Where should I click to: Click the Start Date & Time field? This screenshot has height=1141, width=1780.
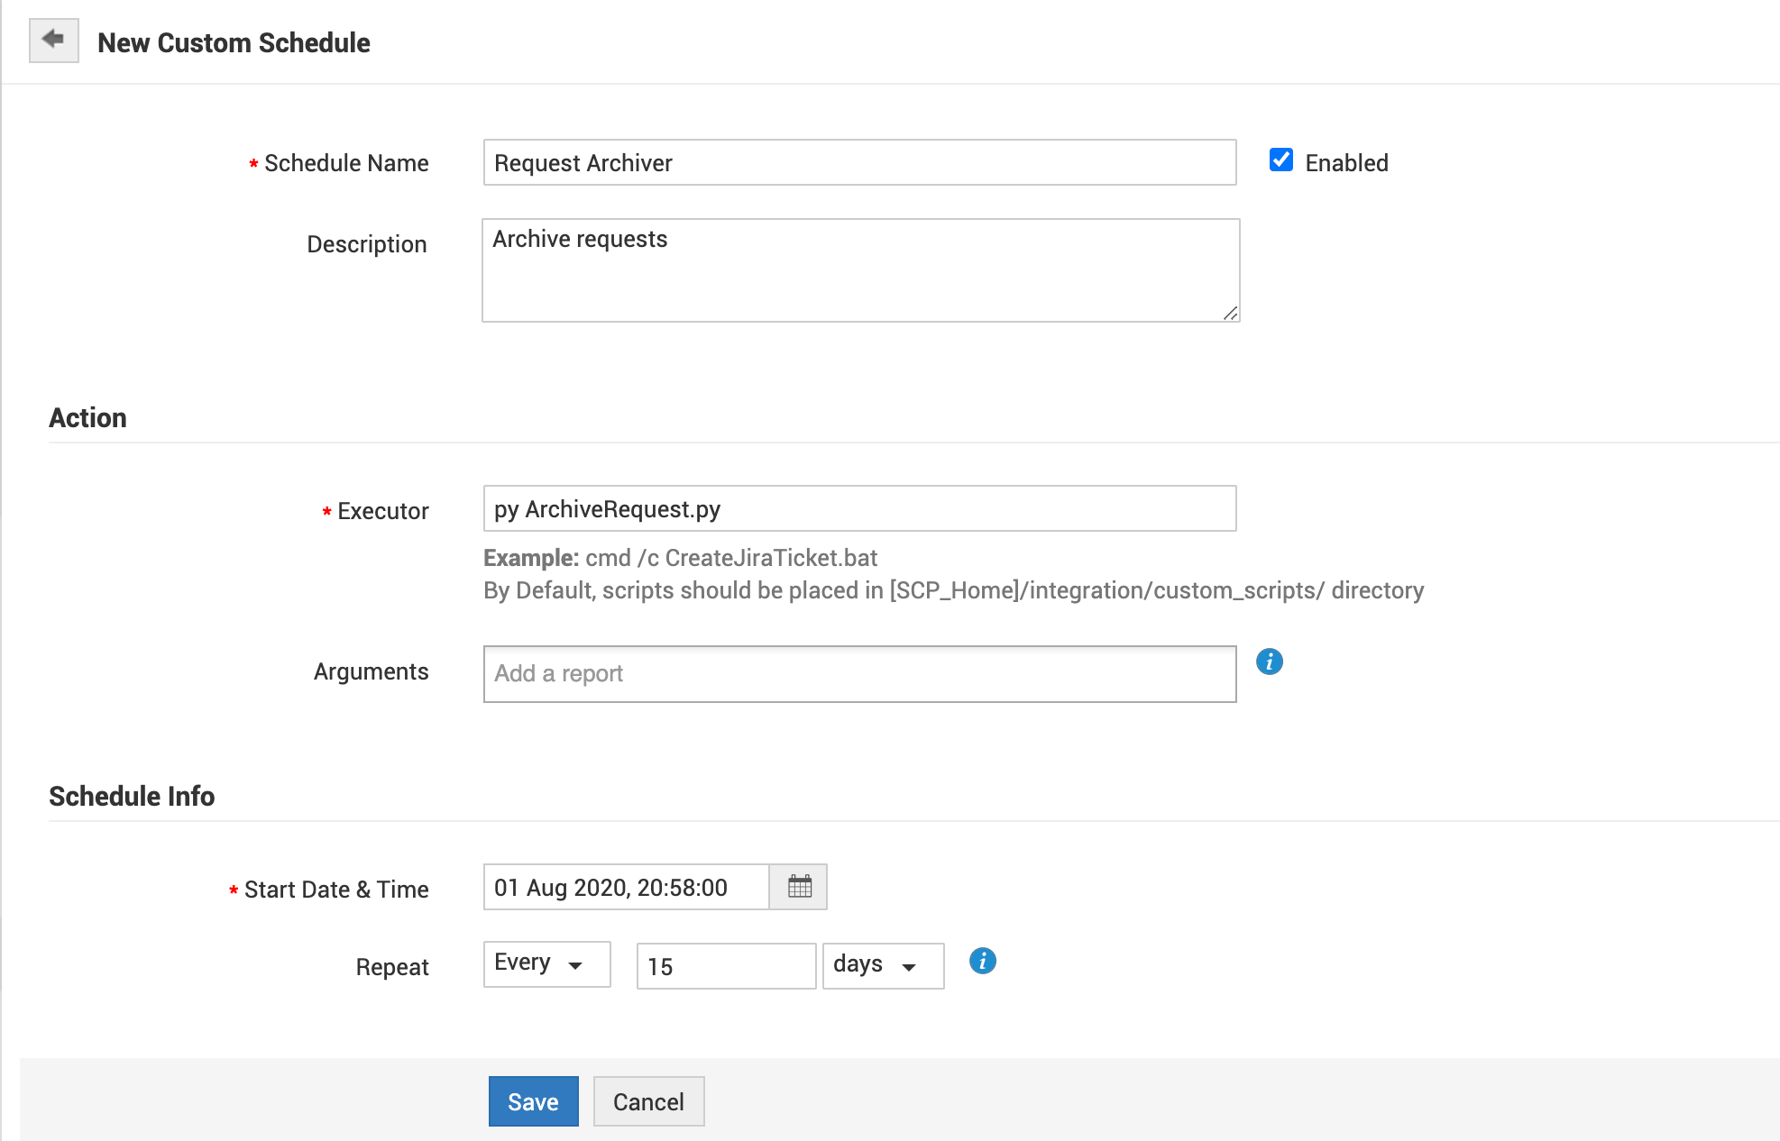pos(626,888)
